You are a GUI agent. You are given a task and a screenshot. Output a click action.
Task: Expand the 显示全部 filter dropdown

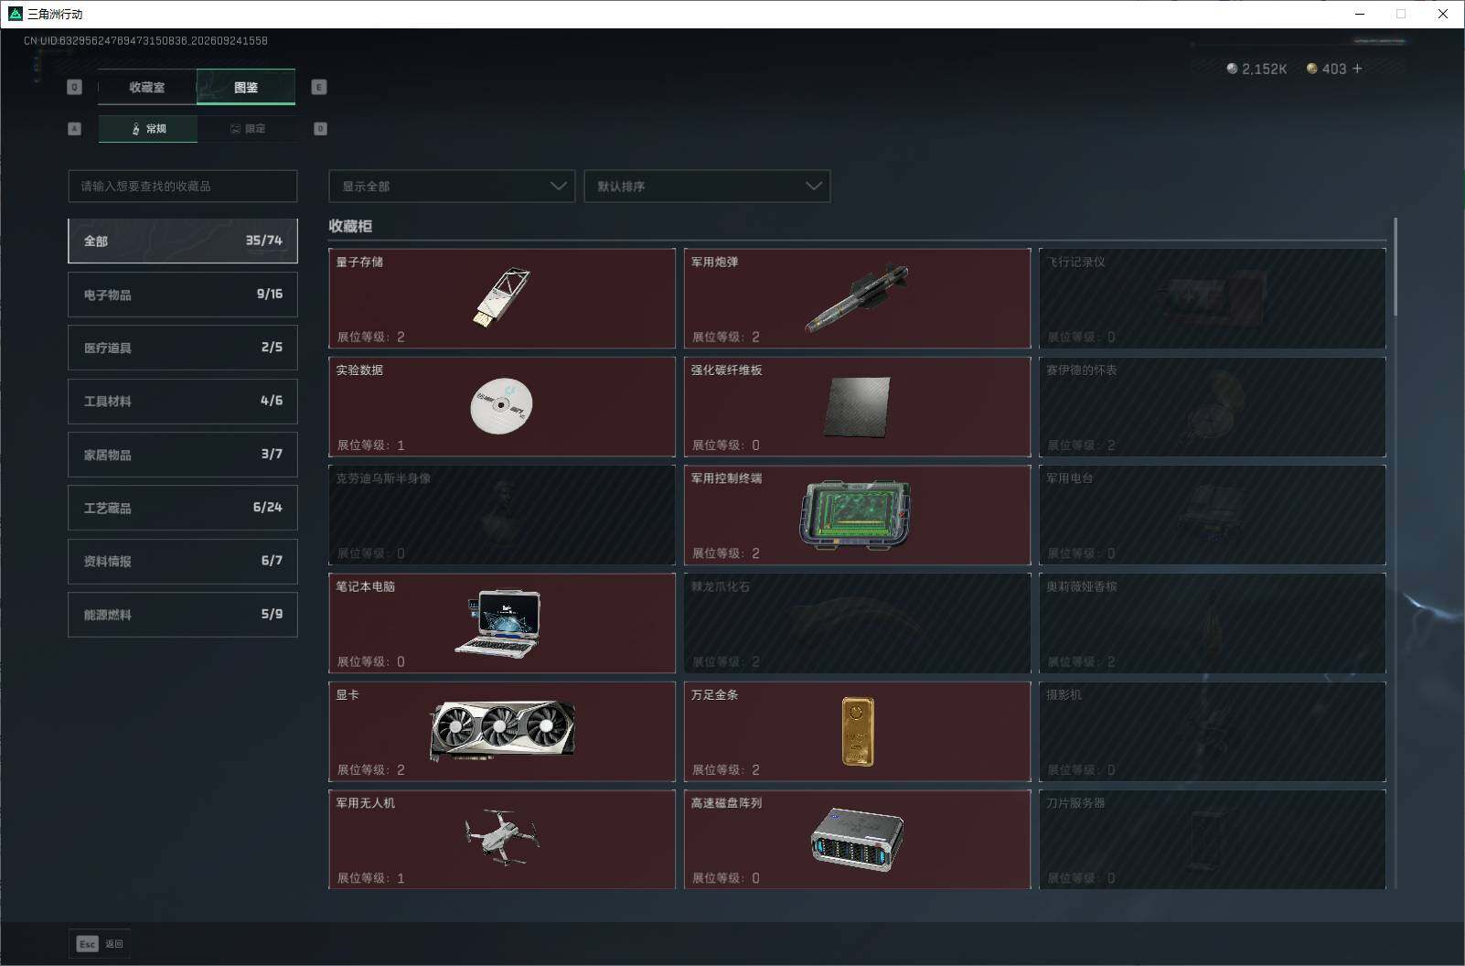pos(452,186)
